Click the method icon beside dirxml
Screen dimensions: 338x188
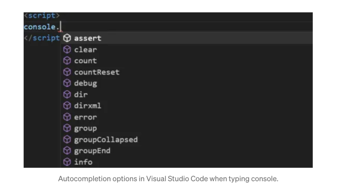point(67,106)
